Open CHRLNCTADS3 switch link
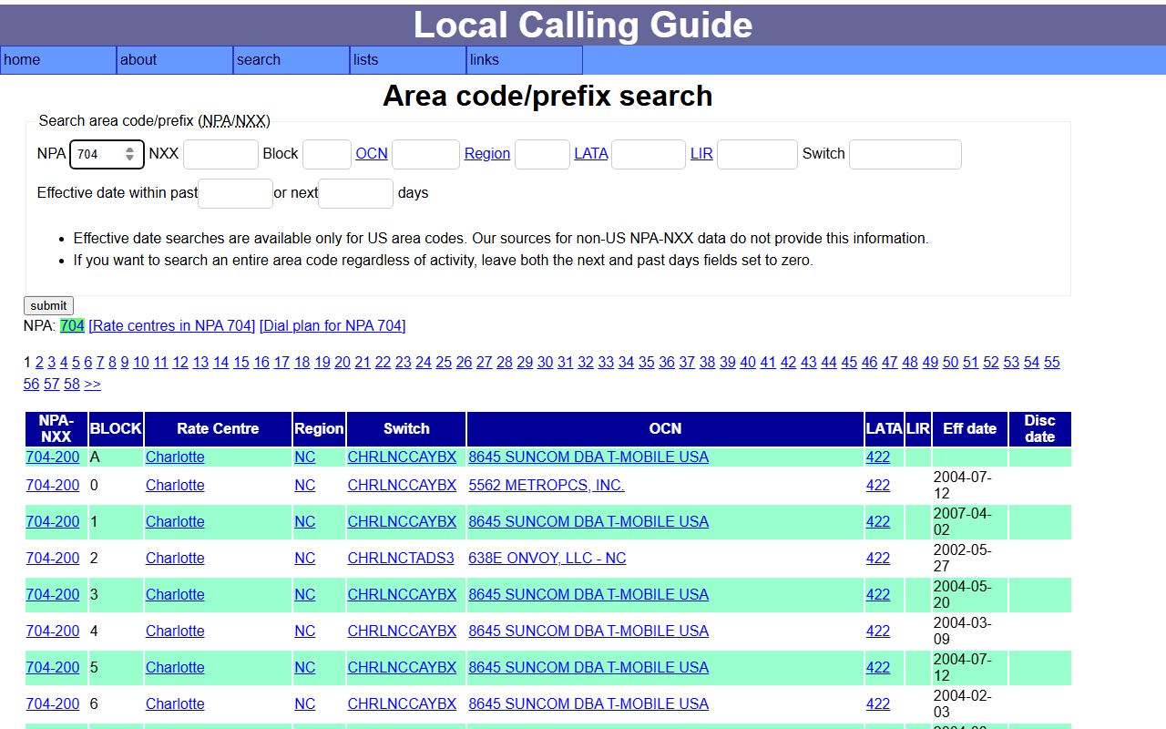 click(x=401, y=559)
